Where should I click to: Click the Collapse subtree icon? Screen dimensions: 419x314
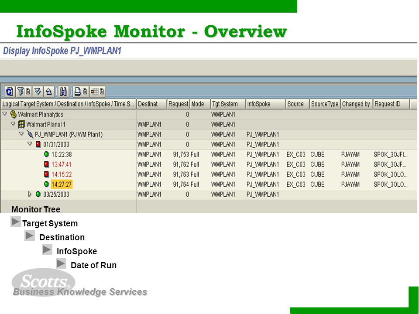pyautogui.click(x=48, y=91)
